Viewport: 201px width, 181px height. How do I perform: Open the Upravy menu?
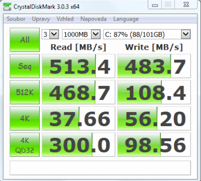41,19
